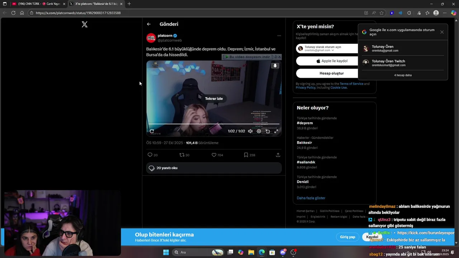Screen dimensions: 459x258
Task: Open the favorites list icon
Action: (x=427, y=13)
